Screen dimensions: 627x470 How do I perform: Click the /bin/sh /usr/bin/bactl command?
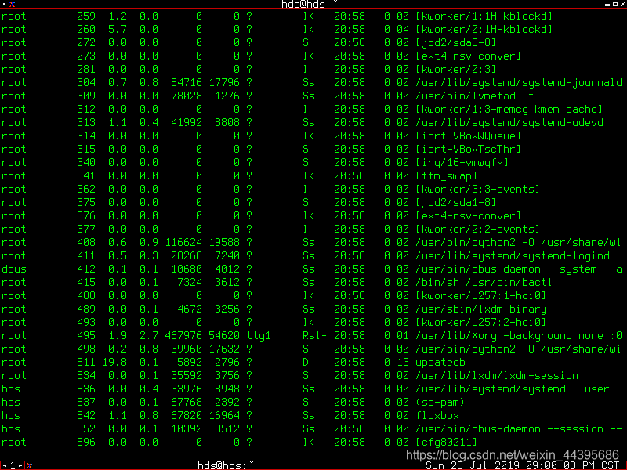point(484,283)
